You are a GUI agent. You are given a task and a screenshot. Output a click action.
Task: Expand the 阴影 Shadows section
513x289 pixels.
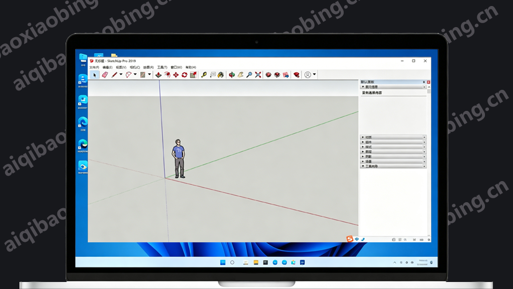(363, 157)
